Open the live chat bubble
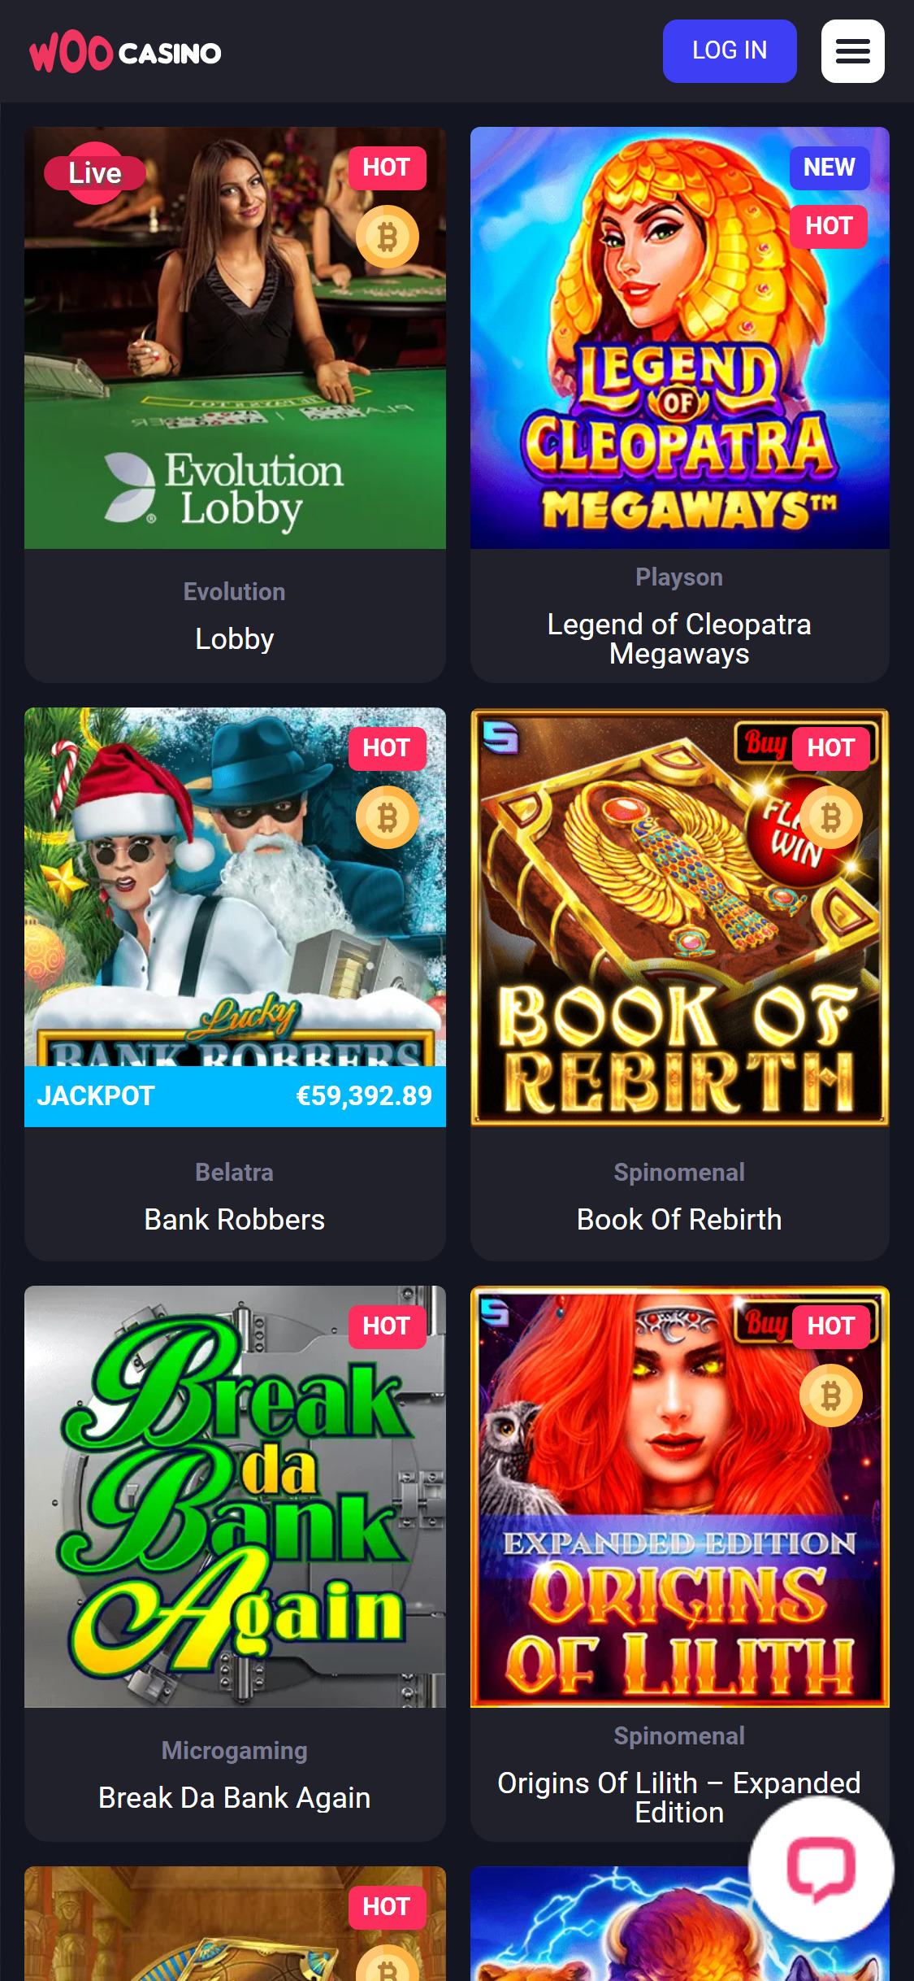The width and height of the screenshot is (914, 1981). 821,1869
